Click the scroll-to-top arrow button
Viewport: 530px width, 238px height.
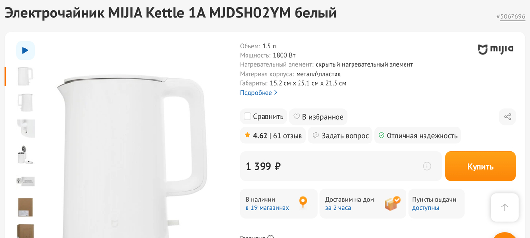[x=504, y=207]
